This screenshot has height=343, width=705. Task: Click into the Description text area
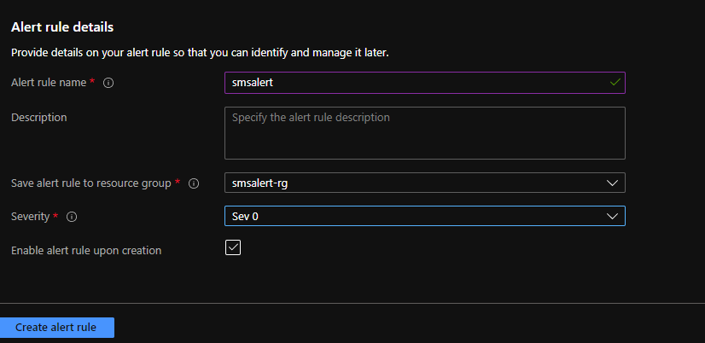[425, 133]
